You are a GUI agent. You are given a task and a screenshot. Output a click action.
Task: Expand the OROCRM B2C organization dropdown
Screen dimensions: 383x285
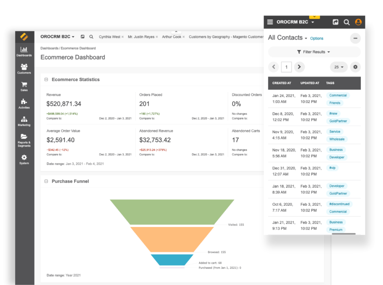(57, 37)
